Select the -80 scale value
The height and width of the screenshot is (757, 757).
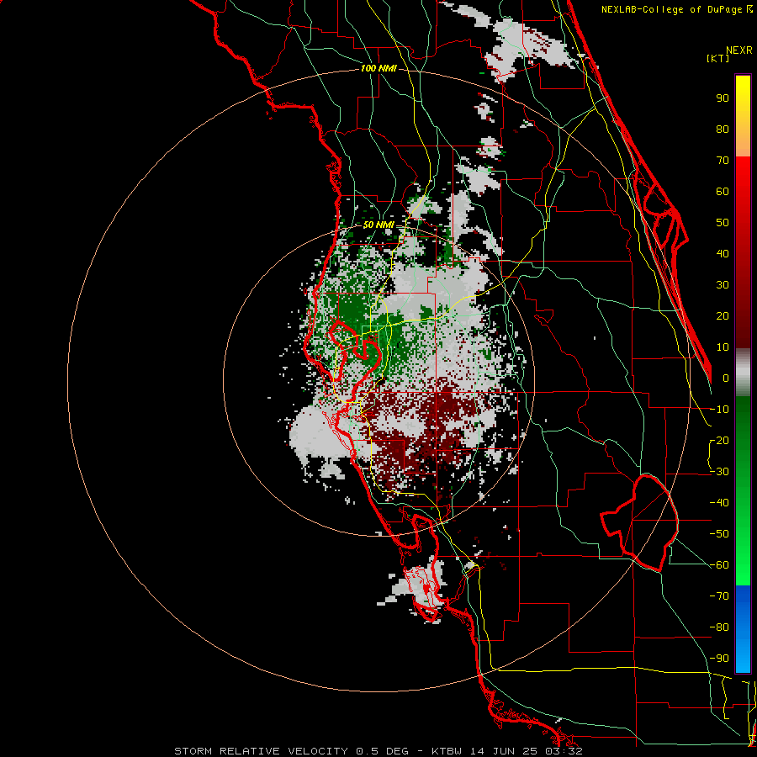(x=719, y=627)
